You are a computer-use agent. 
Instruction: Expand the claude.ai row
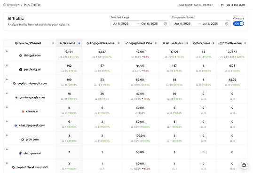(7, 107)
